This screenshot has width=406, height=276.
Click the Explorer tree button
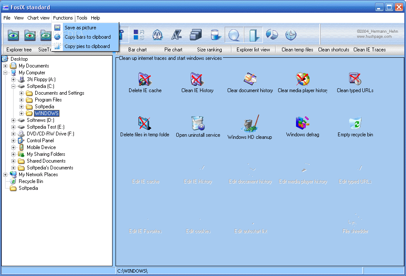pyautogui.click(x=19, y=49)
